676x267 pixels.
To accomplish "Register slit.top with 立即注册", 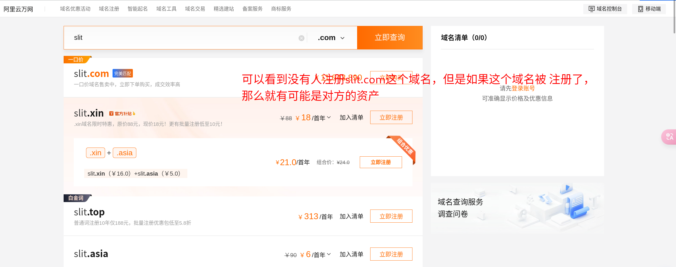I will (x=391, y=216).
